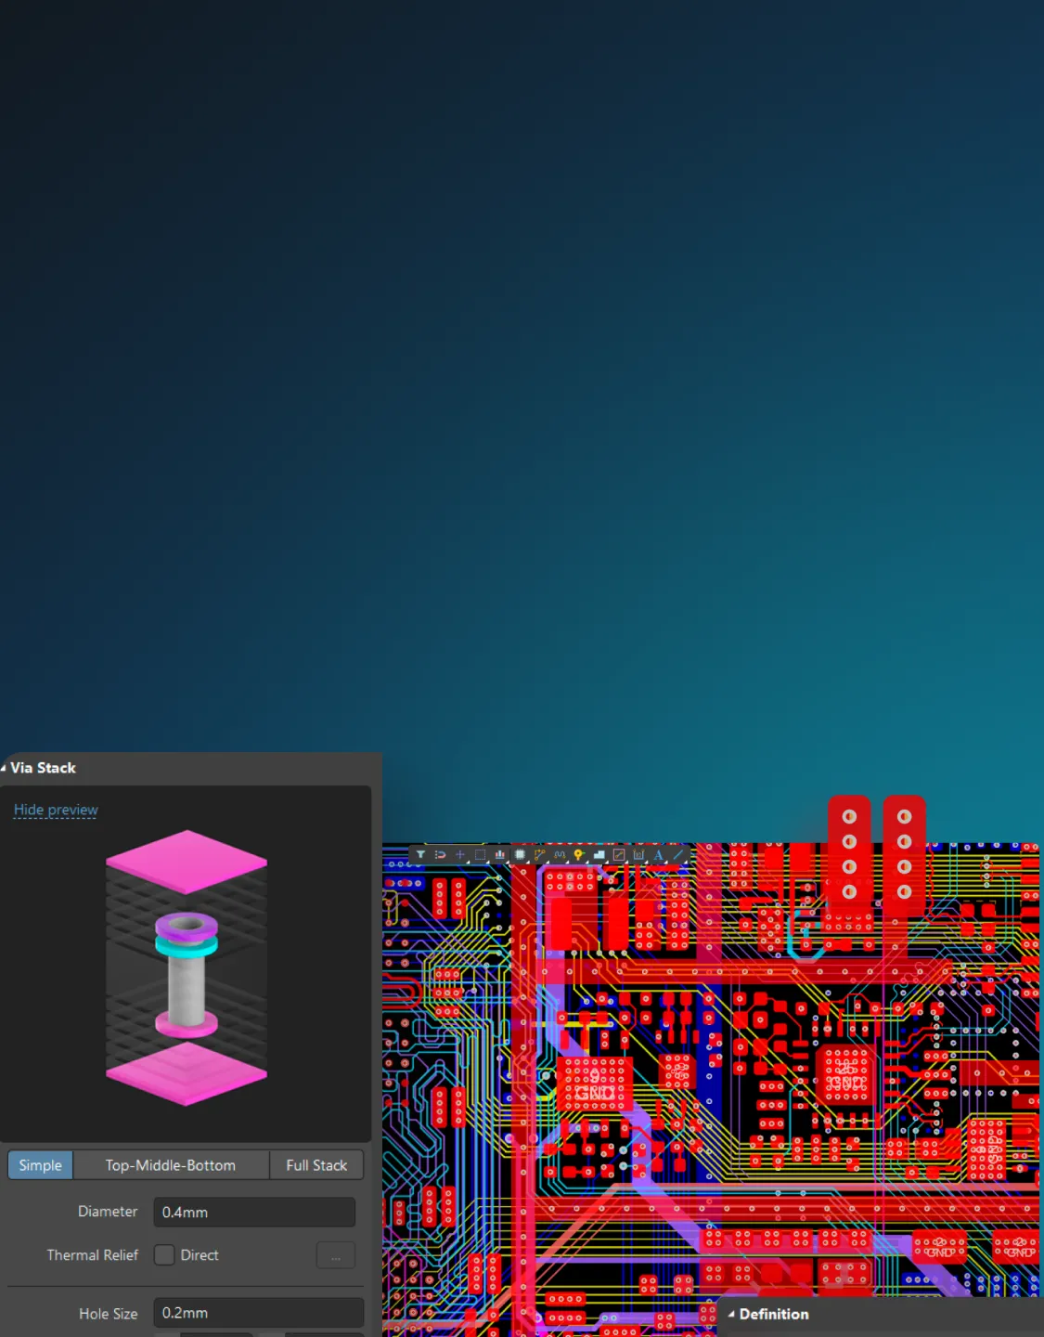Collapse the Via Stack section
The image size is (1044, 1337).
pos(4,768)
